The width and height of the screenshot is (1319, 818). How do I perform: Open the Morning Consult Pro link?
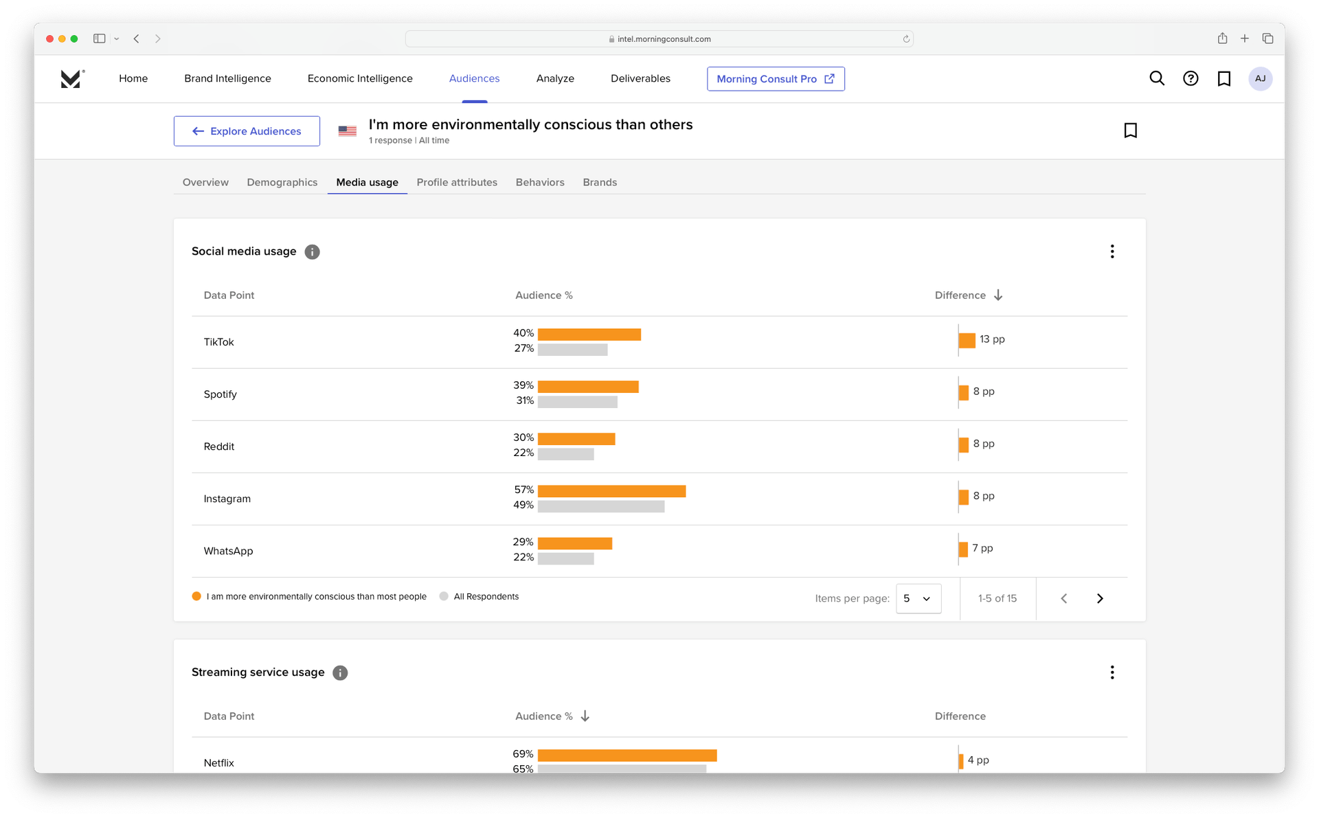[x=776, y=79]
